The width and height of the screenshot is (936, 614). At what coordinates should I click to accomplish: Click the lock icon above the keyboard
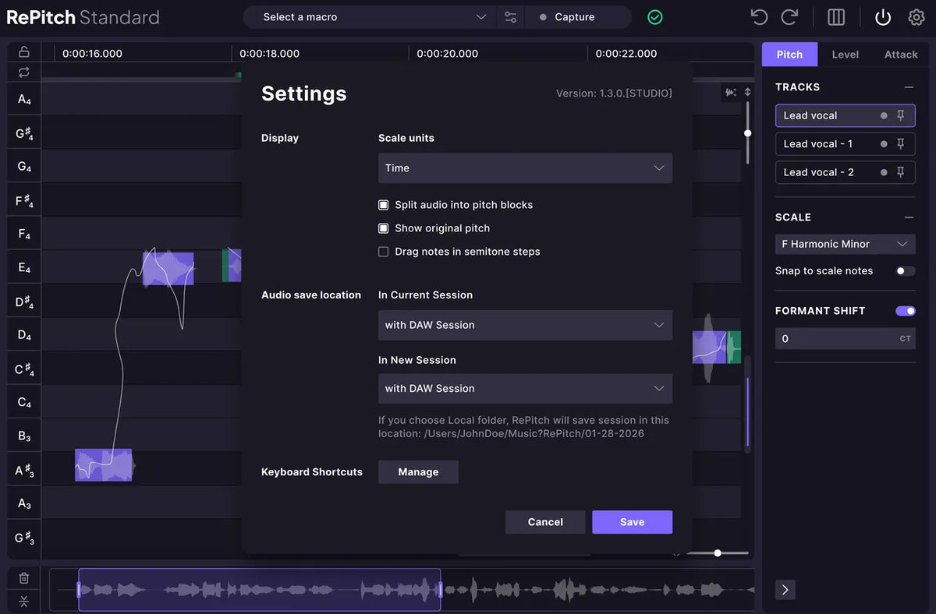coord(23,51)
